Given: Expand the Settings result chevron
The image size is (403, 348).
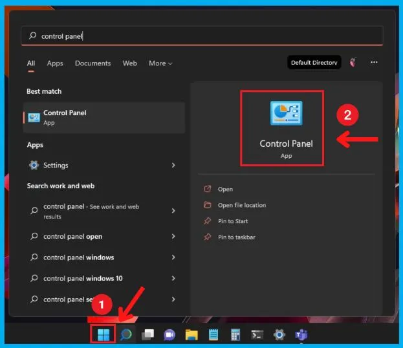Looking at the screenshot, I should pos(173,165).
